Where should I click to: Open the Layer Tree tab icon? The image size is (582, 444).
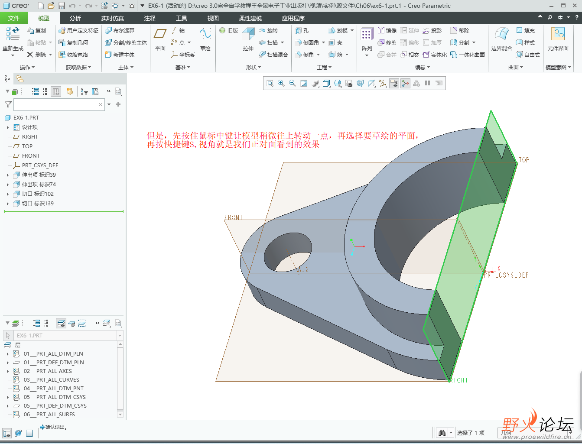click(x=20, y=79)
